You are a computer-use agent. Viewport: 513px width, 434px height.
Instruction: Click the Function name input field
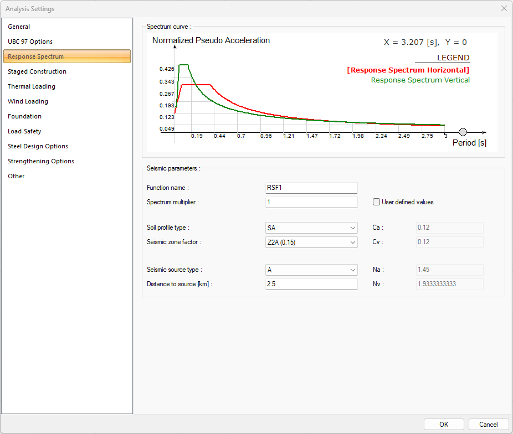point(311,188)
